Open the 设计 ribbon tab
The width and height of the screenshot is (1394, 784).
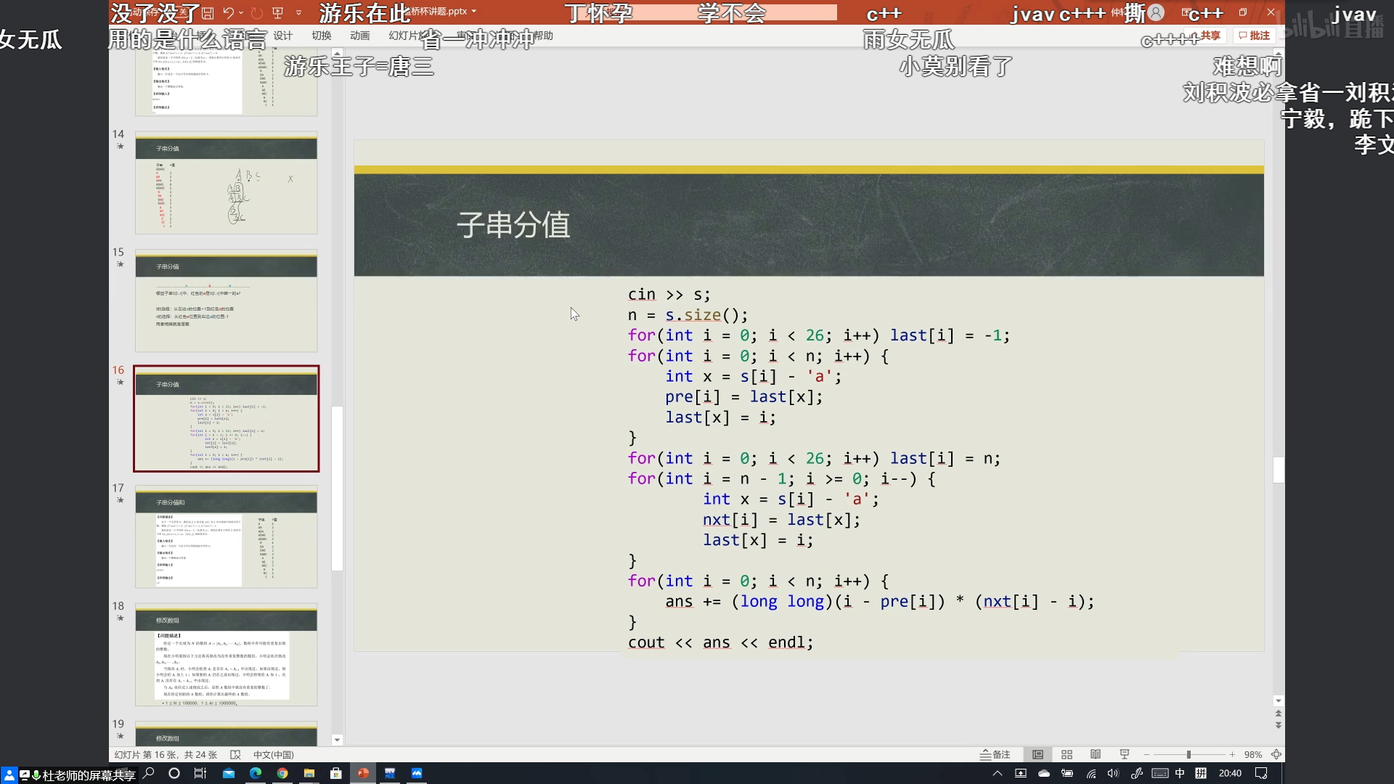point(283,36)
